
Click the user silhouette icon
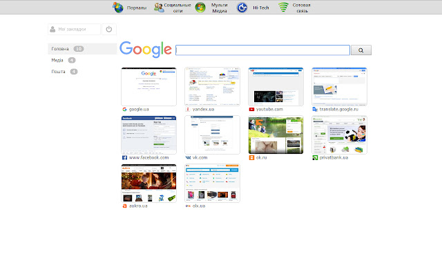click(x=52, y=29)
